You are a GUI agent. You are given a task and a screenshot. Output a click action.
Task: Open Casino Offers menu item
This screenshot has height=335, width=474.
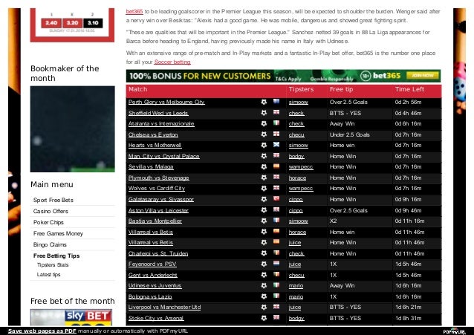point(51,211)
